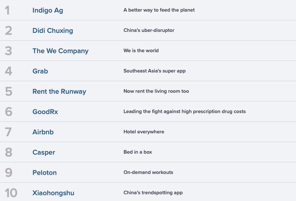Click the 'China's uber-disruptor' description
This screenshot has width=296, height=201.
click(x=149, y=30)
